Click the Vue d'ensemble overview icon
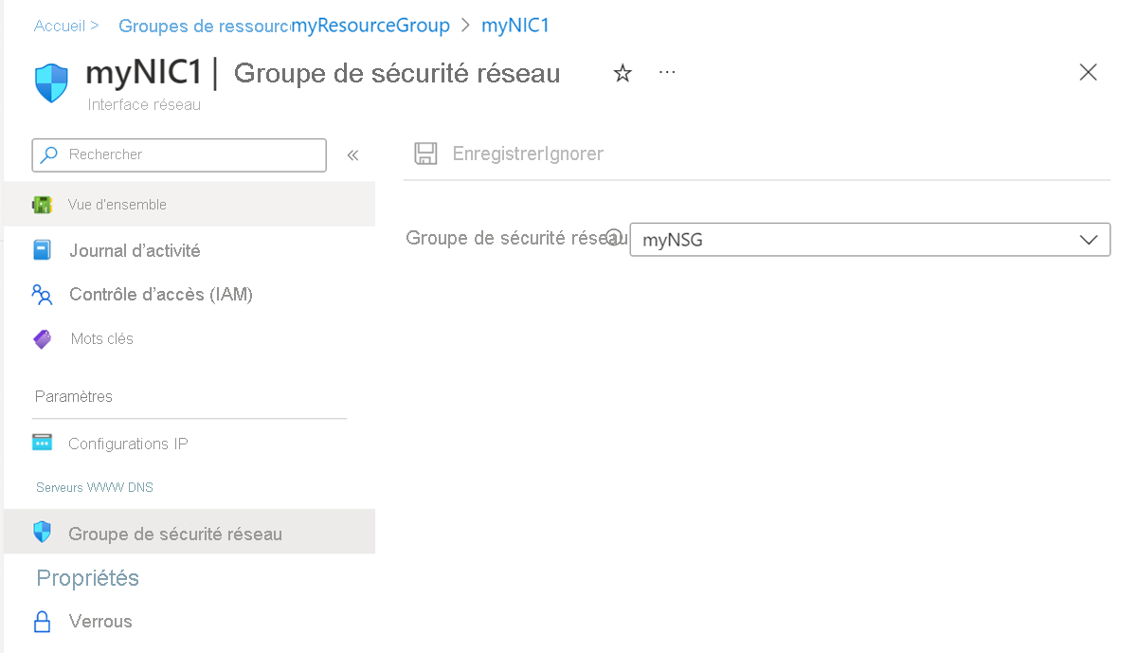The height and width of the screenshot is (653, 1137). coord(43,204)
